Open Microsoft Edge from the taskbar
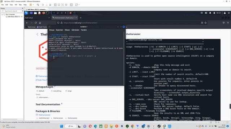Viewport: 231px width, 129px height. click(95, 126)
